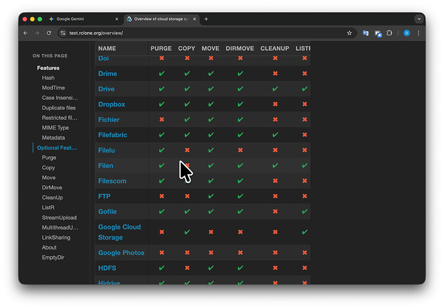Open the Drime backend link
The height and width of the screenshot is (308, 444).
[x=107, y=73]
